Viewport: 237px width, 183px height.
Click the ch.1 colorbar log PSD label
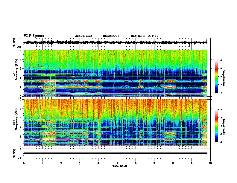point(224,78)
